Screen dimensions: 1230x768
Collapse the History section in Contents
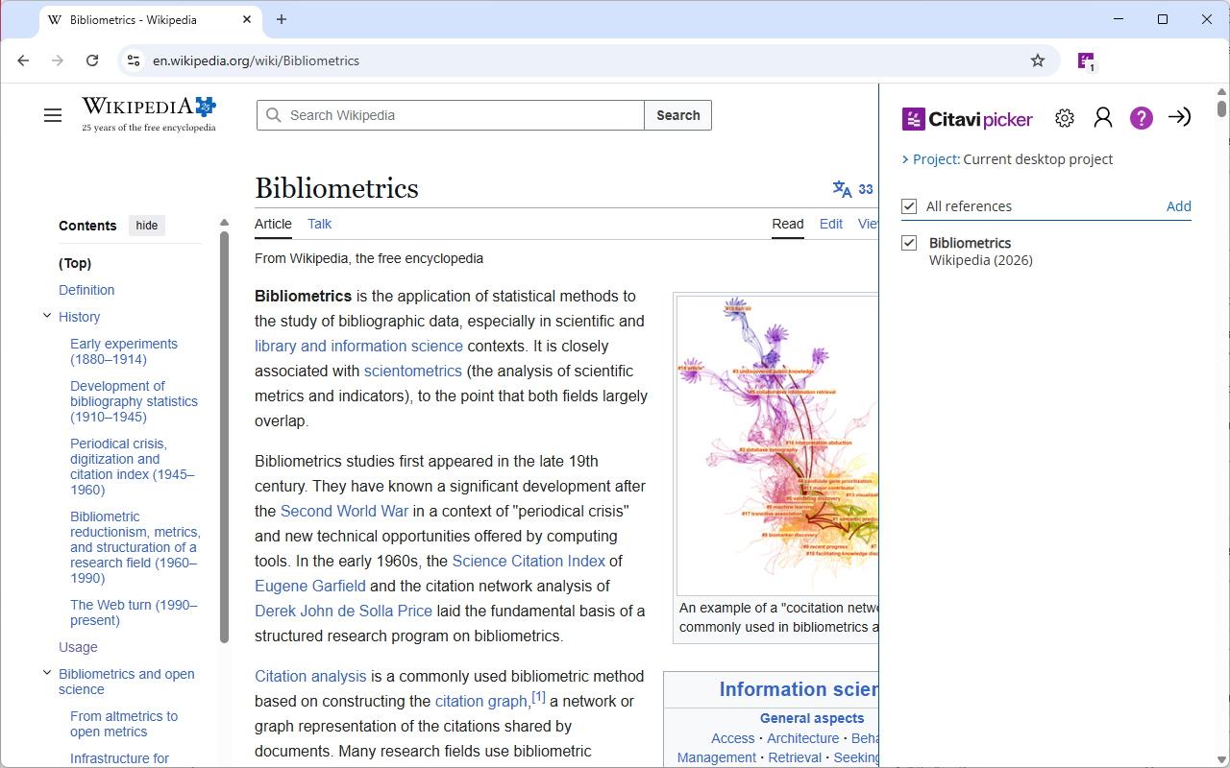[x=47, y=316]
